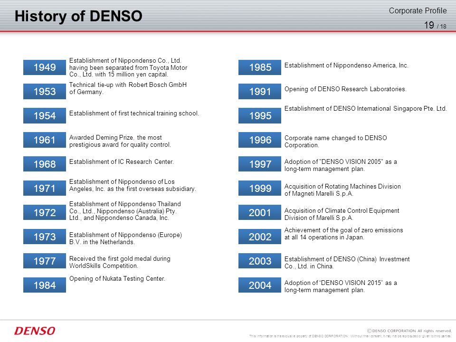Select the 1973 year box

coord(45,237)
